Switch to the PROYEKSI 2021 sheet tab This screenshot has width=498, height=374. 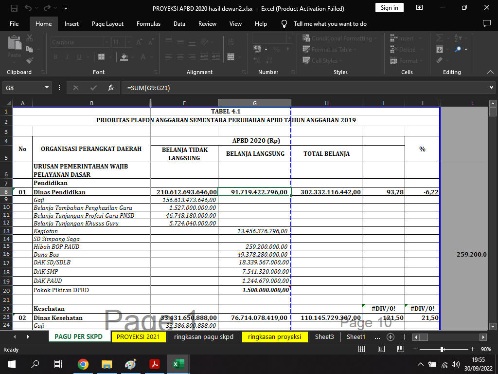[138, 337]
